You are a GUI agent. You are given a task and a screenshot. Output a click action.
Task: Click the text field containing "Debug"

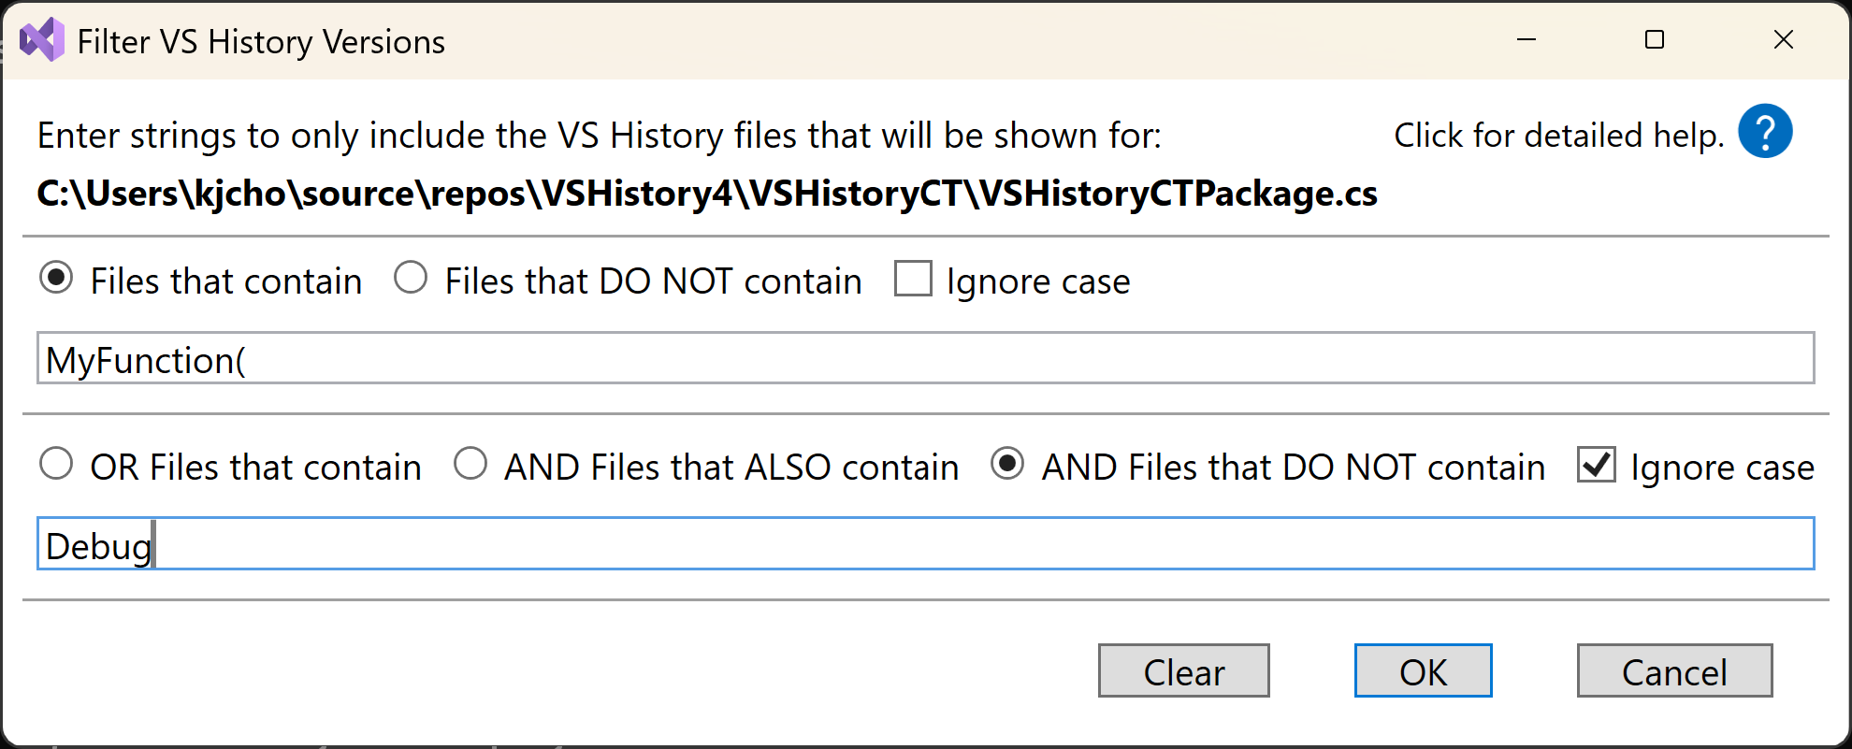pos(924,544)
